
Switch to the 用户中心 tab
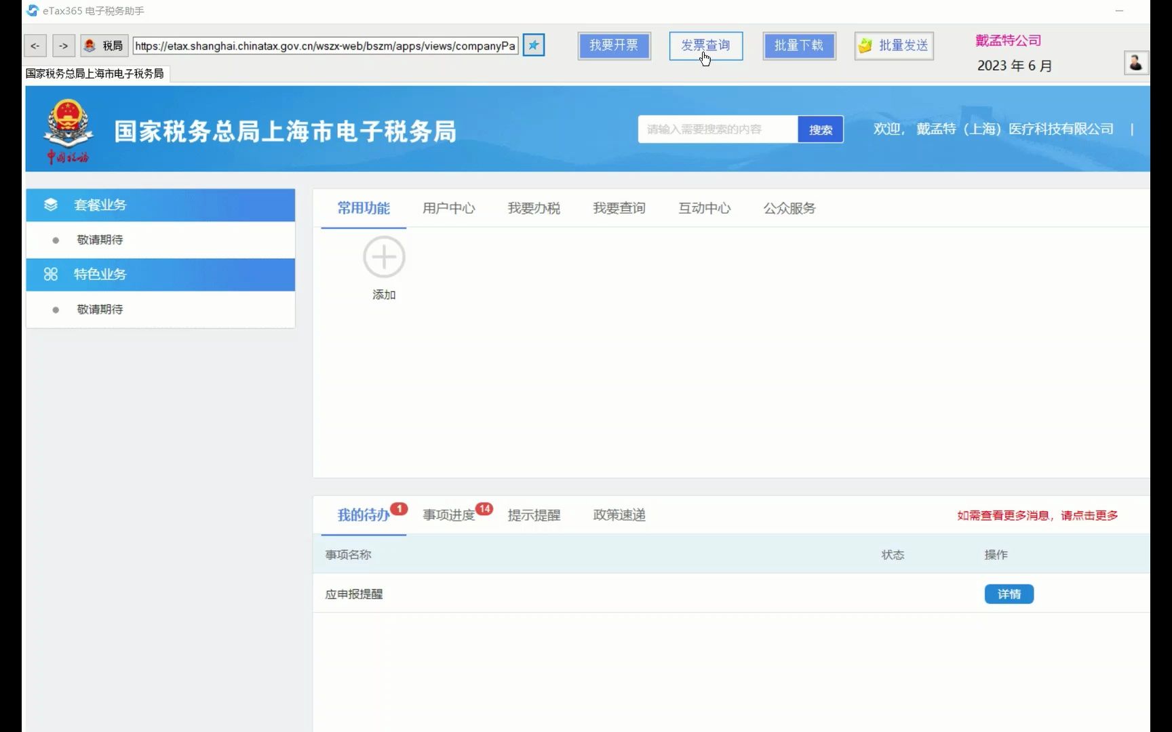point(449,208)
